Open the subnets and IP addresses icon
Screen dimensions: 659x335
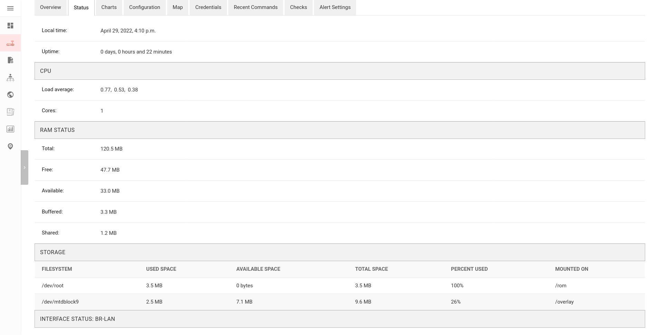10,112
